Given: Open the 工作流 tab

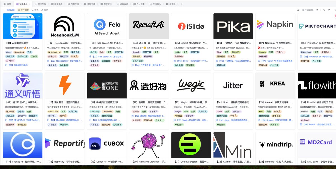Looking at the screenshot, I should point(171,4).
